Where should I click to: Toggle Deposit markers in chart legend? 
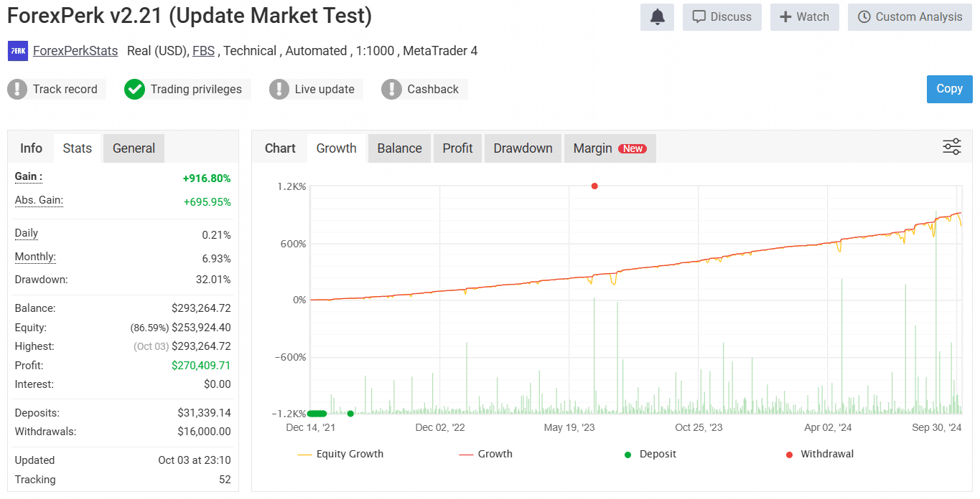click(650, 454)
